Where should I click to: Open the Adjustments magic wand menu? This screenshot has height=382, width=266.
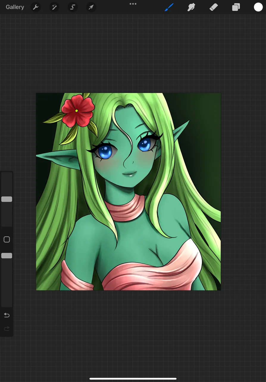(x=54, y=7)
